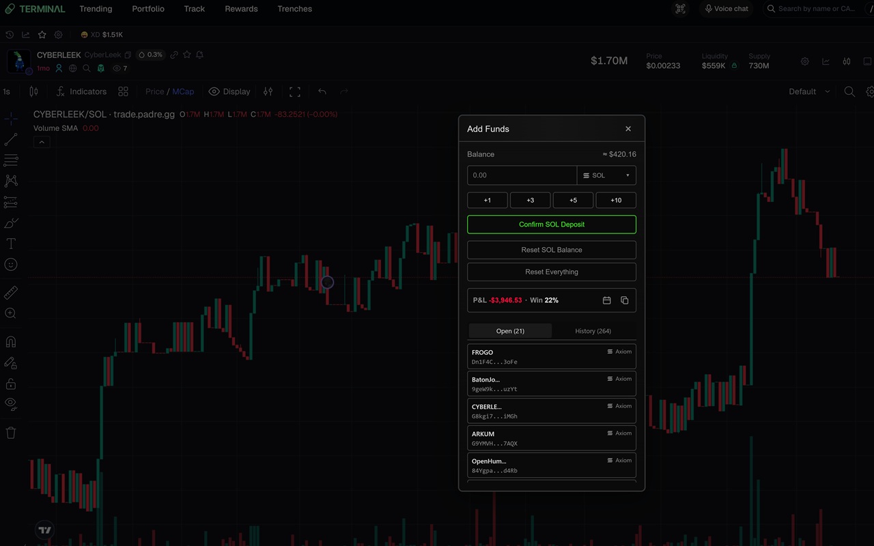The width and height of the screenshot is (874, 546).
Task: Open the Default layout dropdown
Action: [x=810, y=91]
